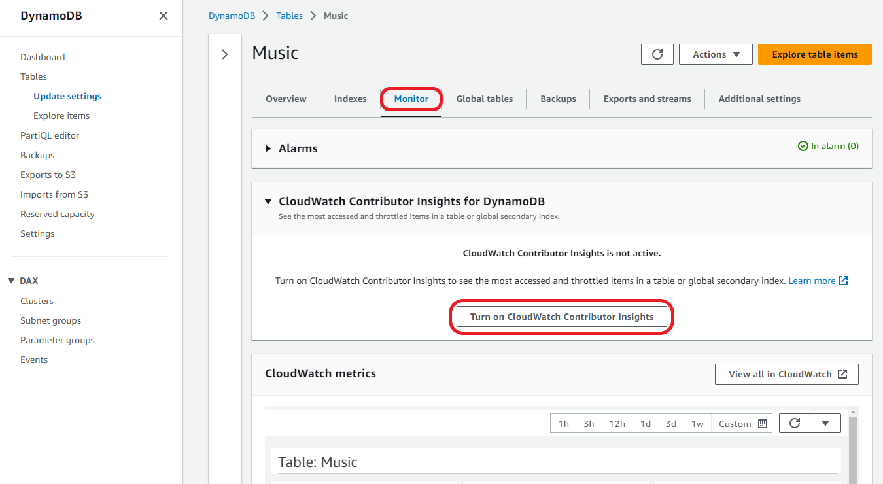Expand the collapsed side panel chevron
Screen dimensions: 883x484
[x=225, y=54]
